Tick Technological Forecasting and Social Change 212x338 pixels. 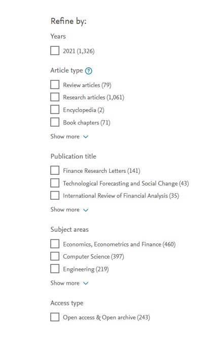[55, 183]
